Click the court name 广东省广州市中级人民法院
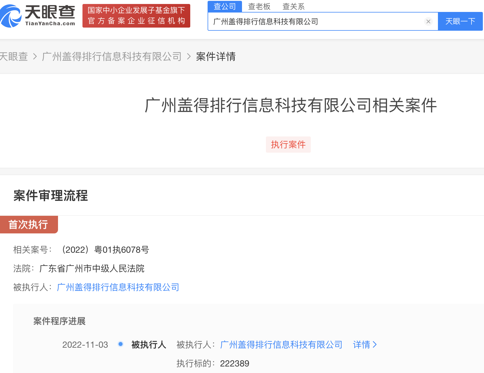 coord(92,268)
